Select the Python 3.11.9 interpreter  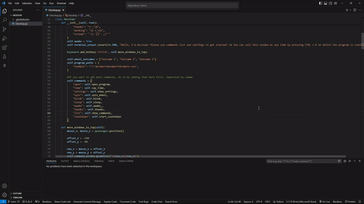(x=301, y=202)
